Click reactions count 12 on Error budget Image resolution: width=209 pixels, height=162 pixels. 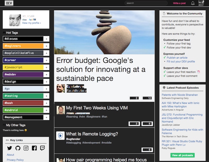[x=147, y=98]
